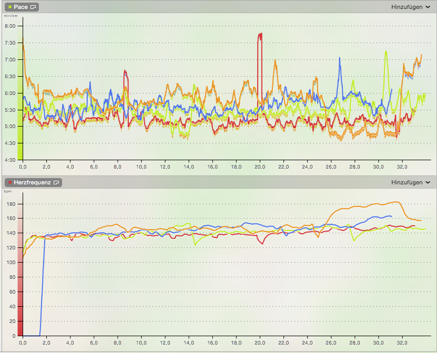Viewport: 437px width, 353px height.
Task: Click the Pace chart title button
Action: point(22,7)
